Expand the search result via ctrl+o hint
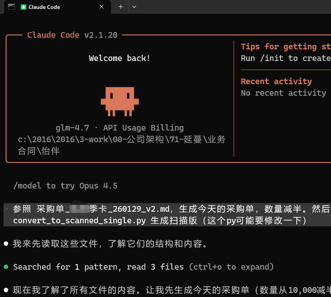Viewport: 331px width, 297px height. 231,267
